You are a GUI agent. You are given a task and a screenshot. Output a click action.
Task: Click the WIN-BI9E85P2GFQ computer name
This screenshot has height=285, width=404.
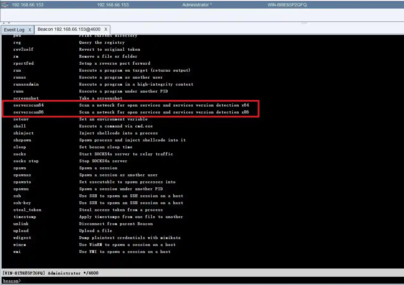pos(288,4)
